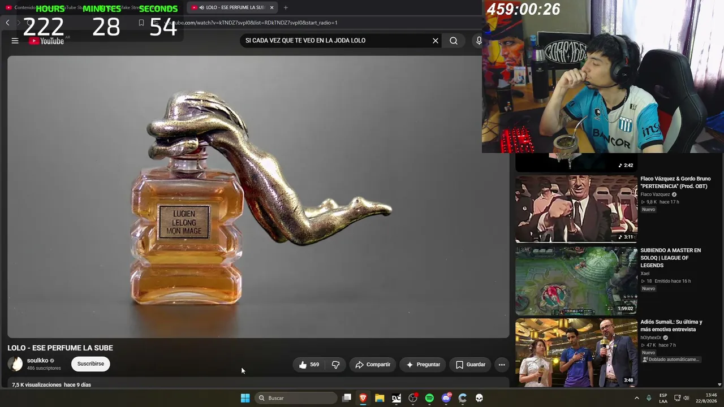Visit the Flaco Vazquez channel name
Image resolution: width=724 pixels, height=407 pixels.
click(655, 194)
